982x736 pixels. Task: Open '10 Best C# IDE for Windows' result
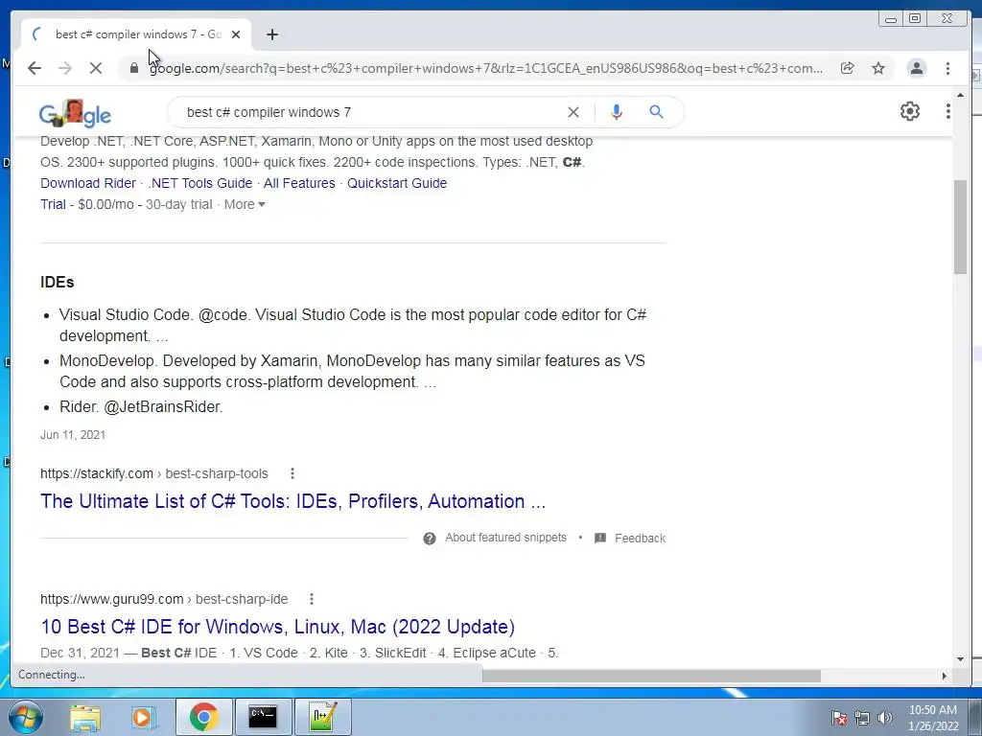[277, 627]
